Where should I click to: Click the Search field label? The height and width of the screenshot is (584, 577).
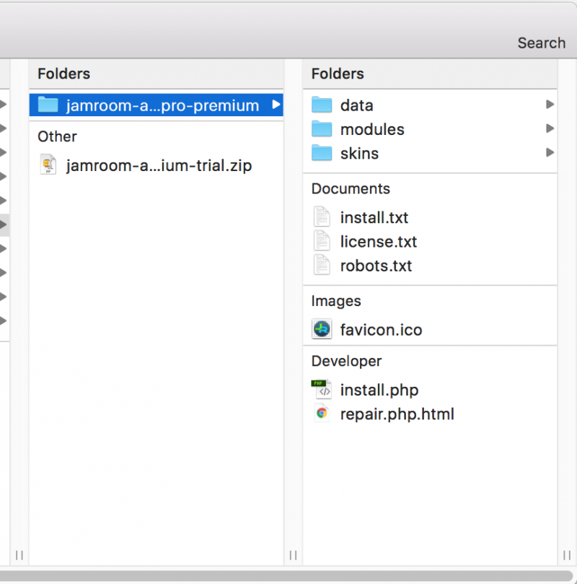click(541, 43)
